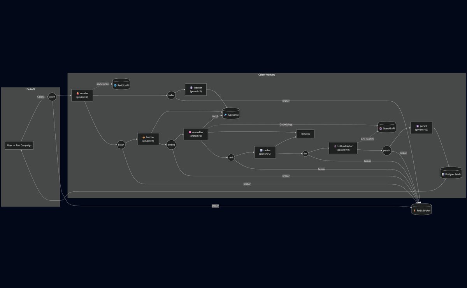
Task: Click the Embeddings edge label
Action: coord(286,125)
